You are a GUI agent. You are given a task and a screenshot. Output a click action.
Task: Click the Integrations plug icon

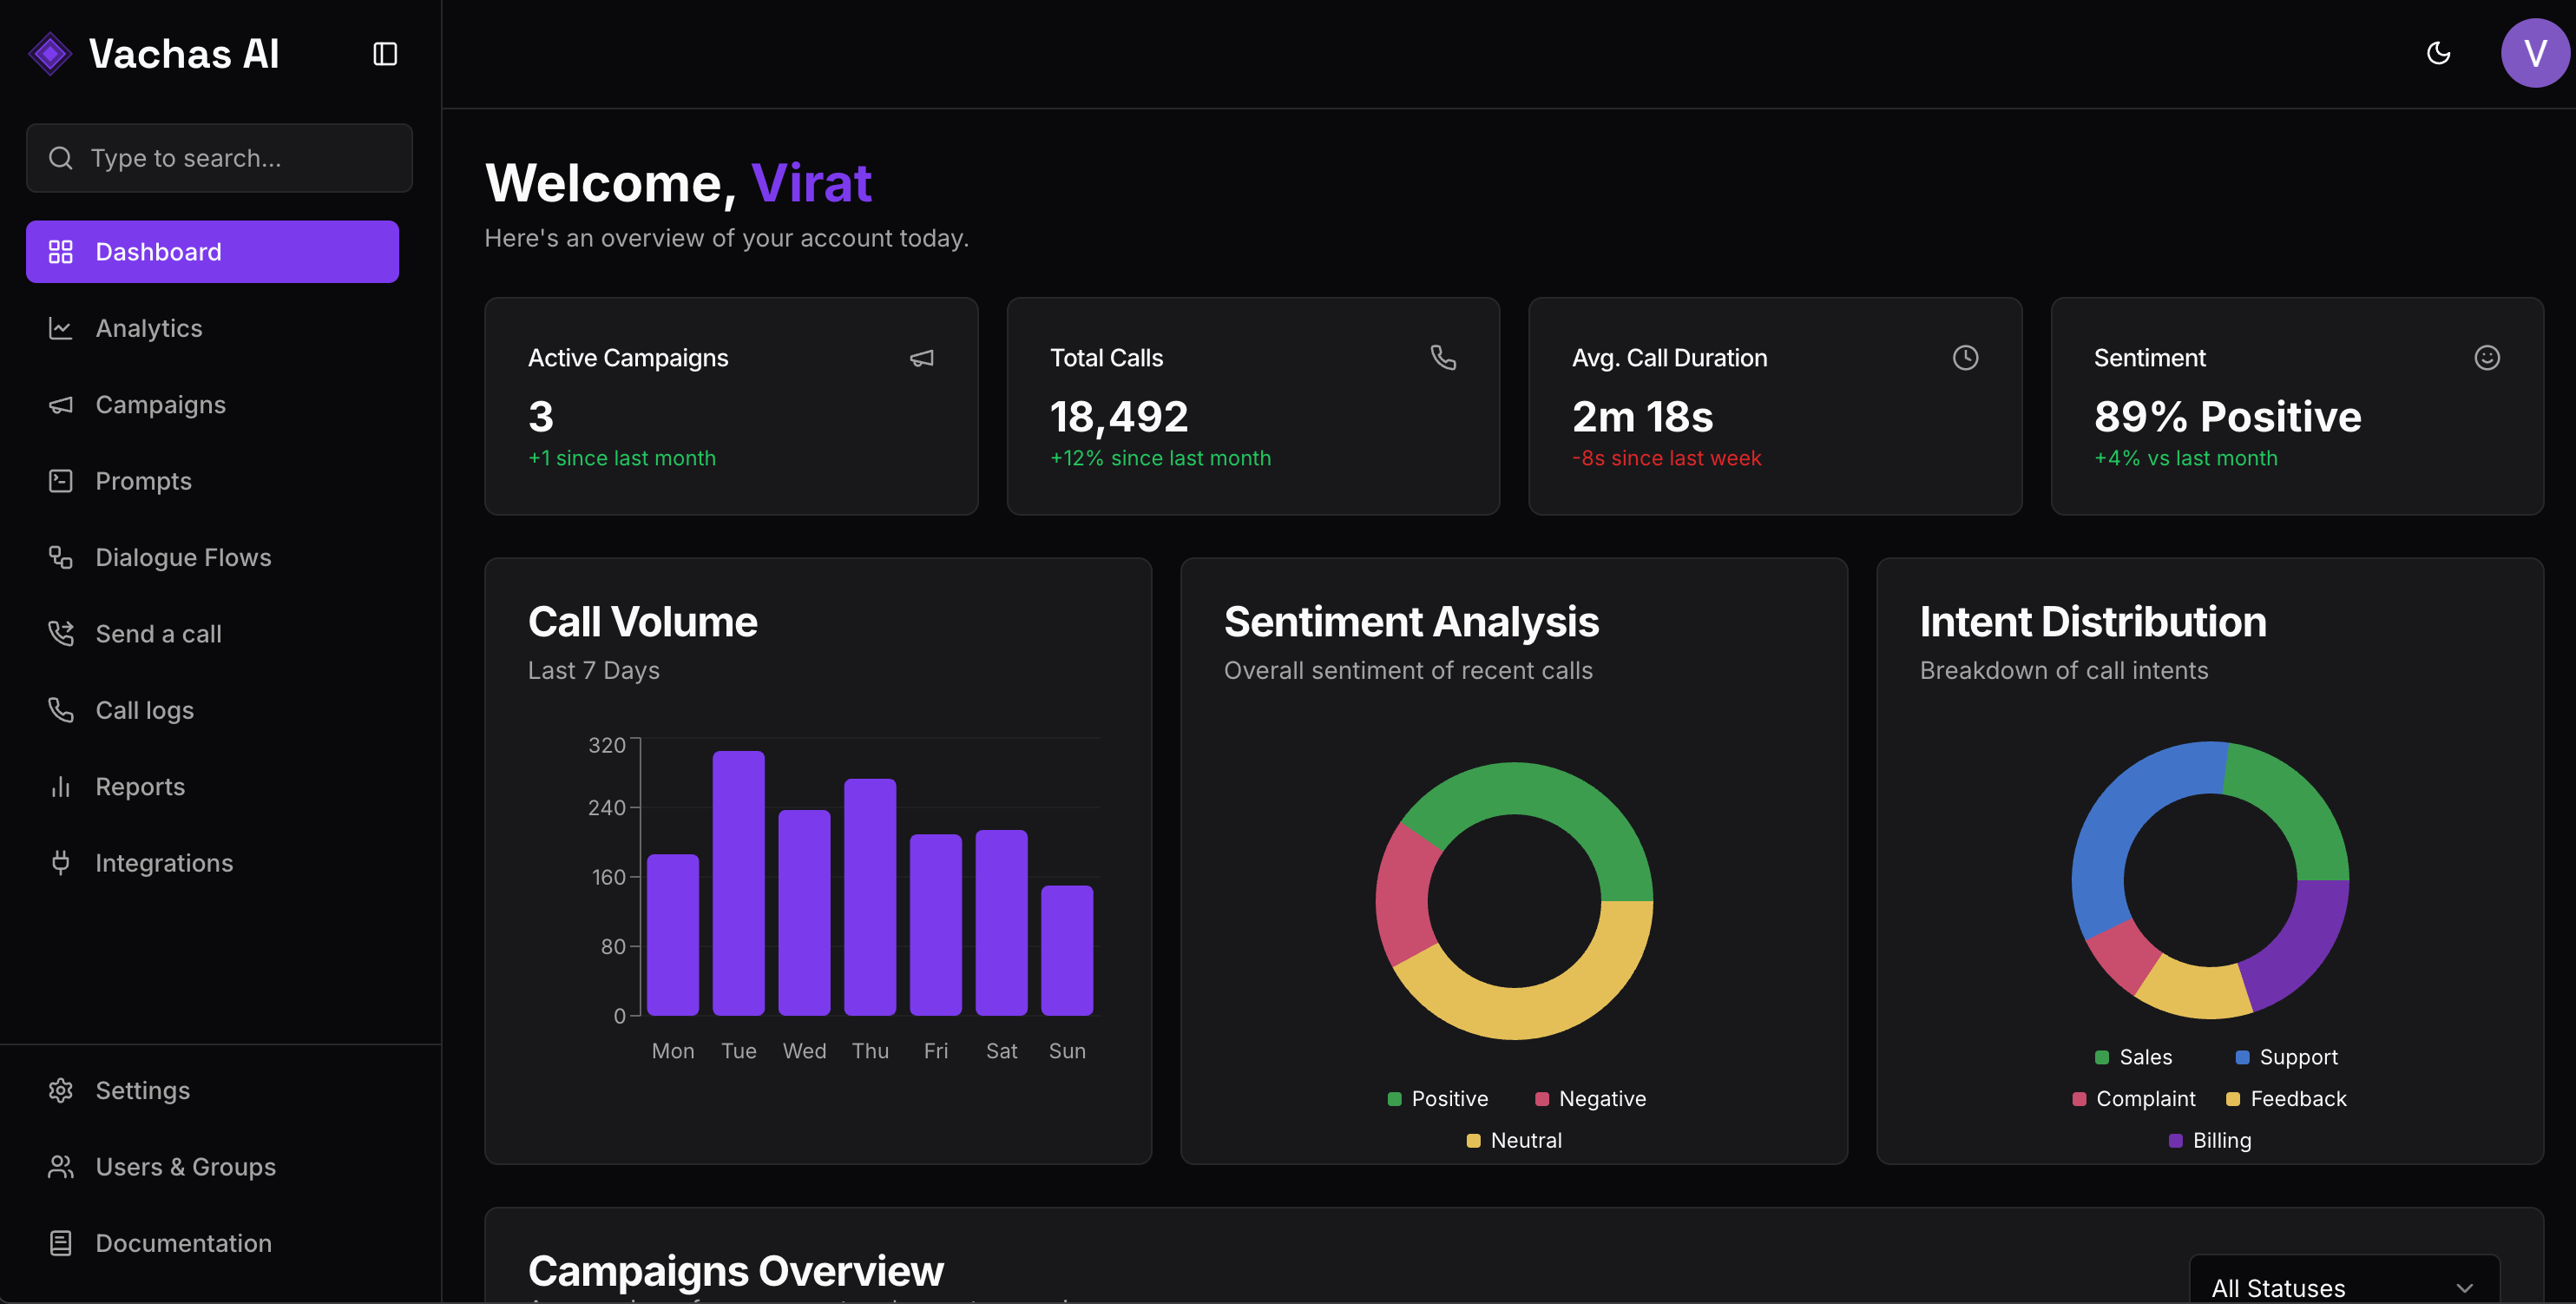click(60, 862)
